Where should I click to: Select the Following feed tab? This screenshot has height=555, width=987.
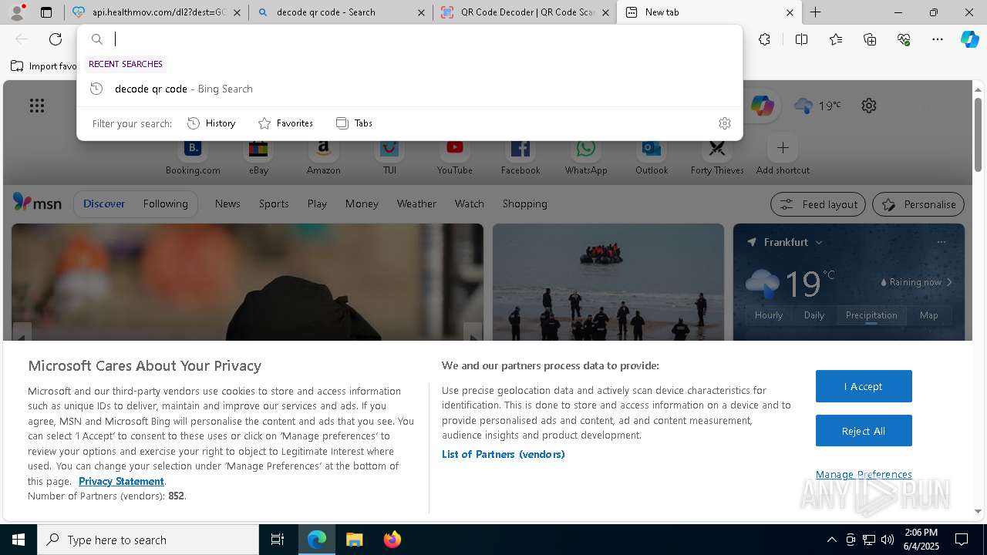(x=165, y=203)
